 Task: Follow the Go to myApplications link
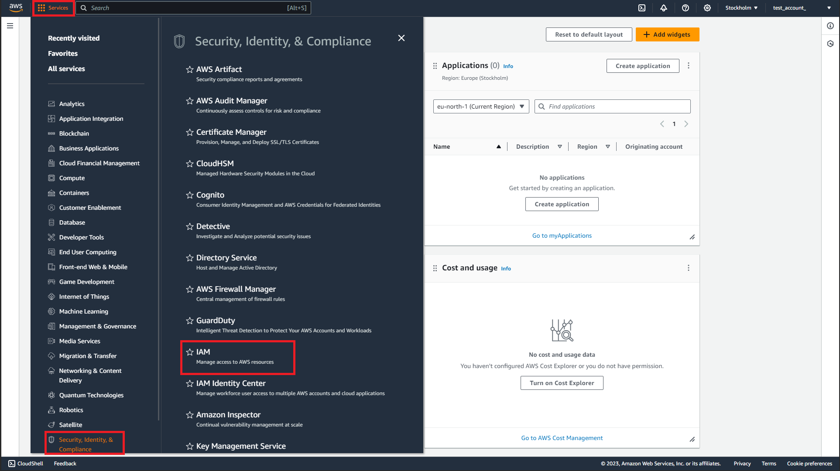coord(562,235)
